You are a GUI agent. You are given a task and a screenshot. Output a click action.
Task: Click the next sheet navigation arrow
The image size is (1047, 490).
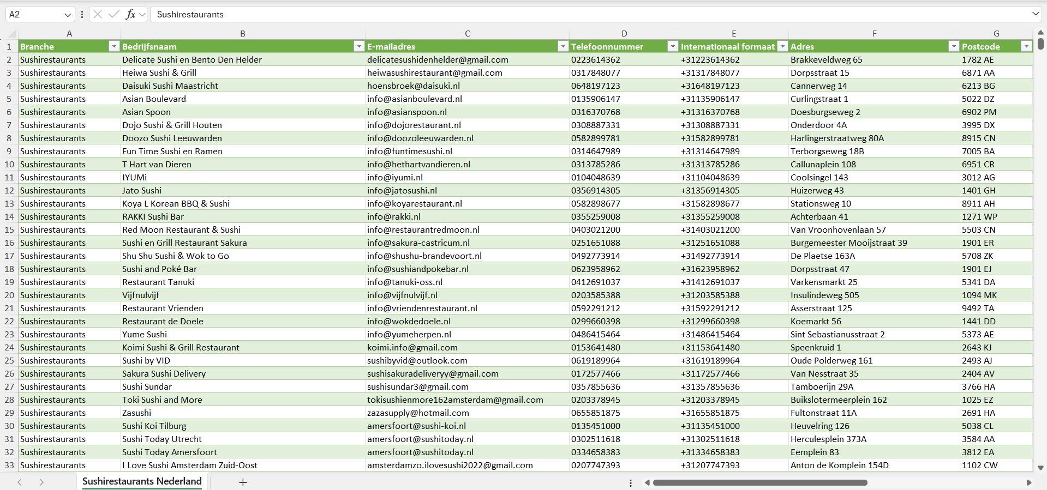tap(41, 482)
